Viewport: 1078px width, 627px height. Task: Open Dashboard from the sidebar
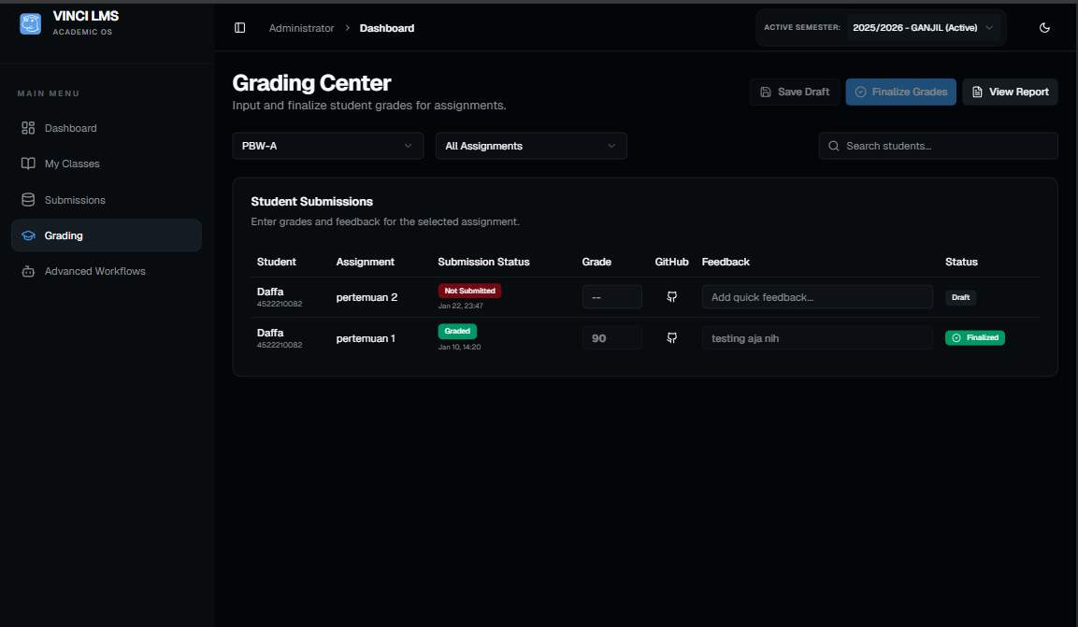tap(70, 128)
